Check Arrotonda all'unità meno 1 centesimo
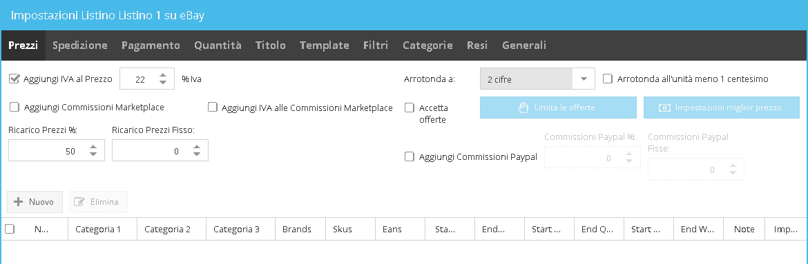 click(608, 79)
